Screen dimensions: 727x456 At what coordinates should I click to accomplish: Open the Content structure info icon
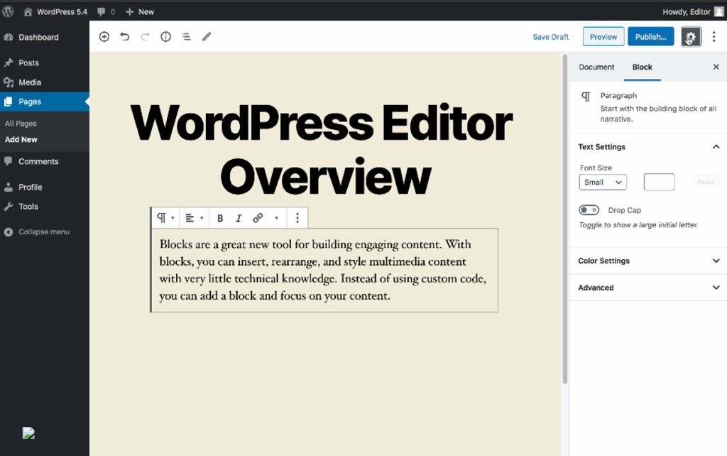click(165, 37)
